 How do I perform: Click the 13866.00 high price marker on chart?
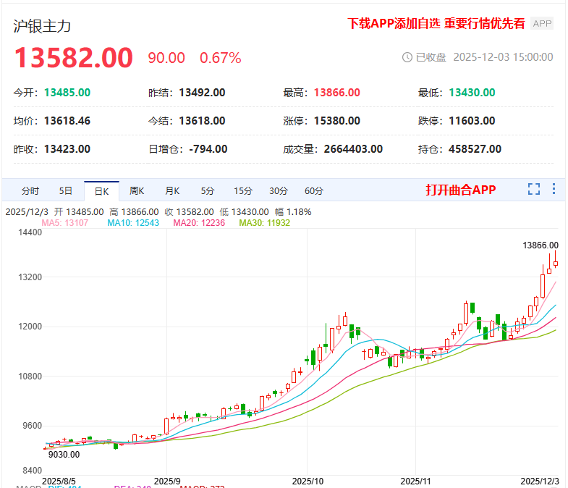[541, 245]
